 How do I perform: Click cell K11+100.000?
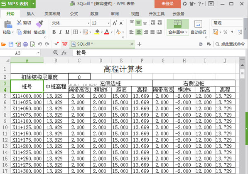[x=27, y=121]
